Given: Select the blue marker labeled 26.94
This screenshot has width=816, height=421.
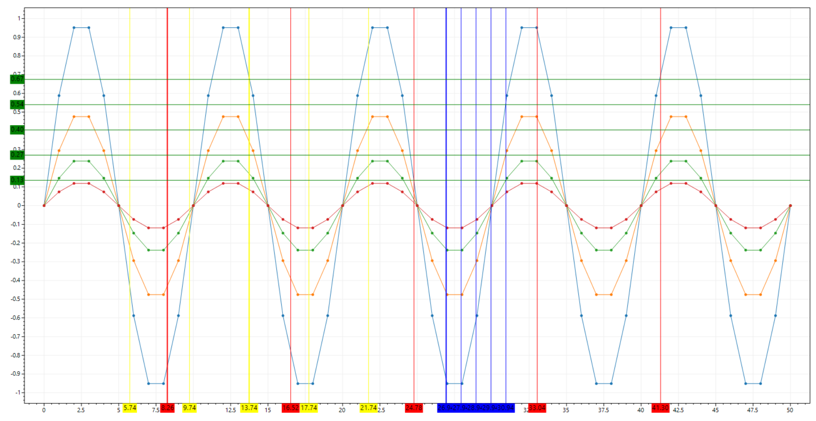Looking at the screenshot, I should [x=446, y=407].
